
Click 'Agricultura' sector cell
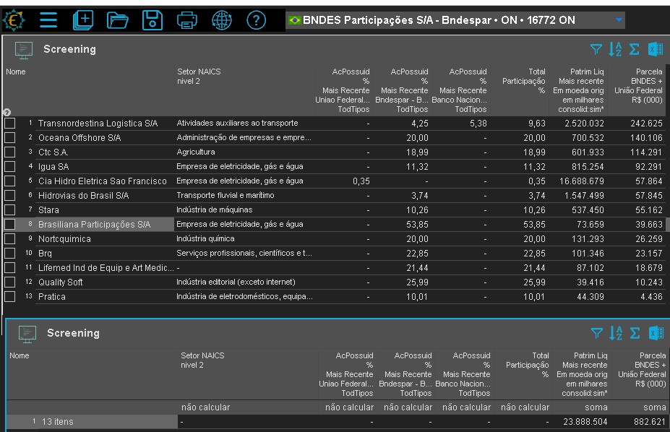coord(196,152)
